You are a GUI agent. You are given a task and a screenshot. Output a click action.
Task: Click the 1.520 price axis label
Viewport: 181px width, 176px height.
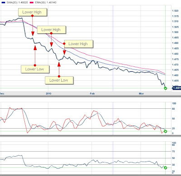pos(175,11)
